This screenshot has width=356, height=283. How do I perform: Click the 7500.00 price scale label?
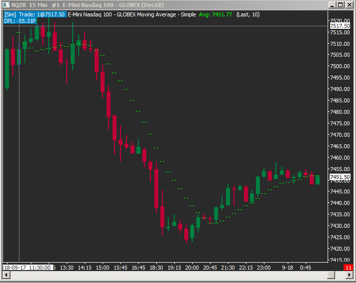(x=340, y=66)
